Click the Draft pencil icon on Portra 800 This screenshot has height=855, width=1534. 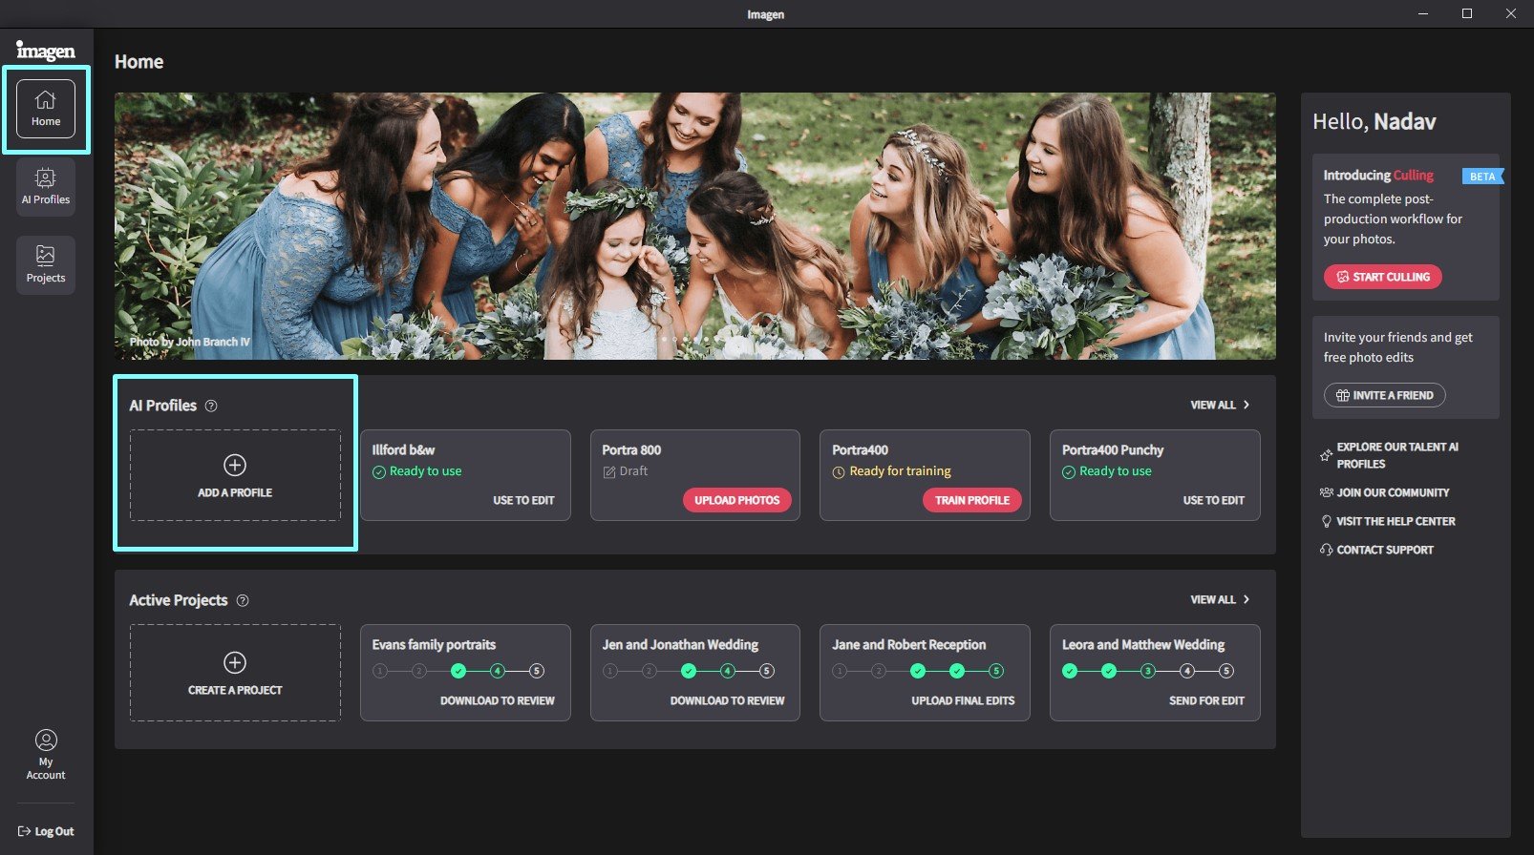click(x=609, y=472)
